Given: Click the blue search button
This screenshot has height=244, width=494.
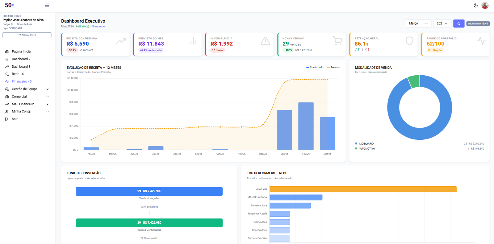Looking at the screenshot, I should [459, 23].
